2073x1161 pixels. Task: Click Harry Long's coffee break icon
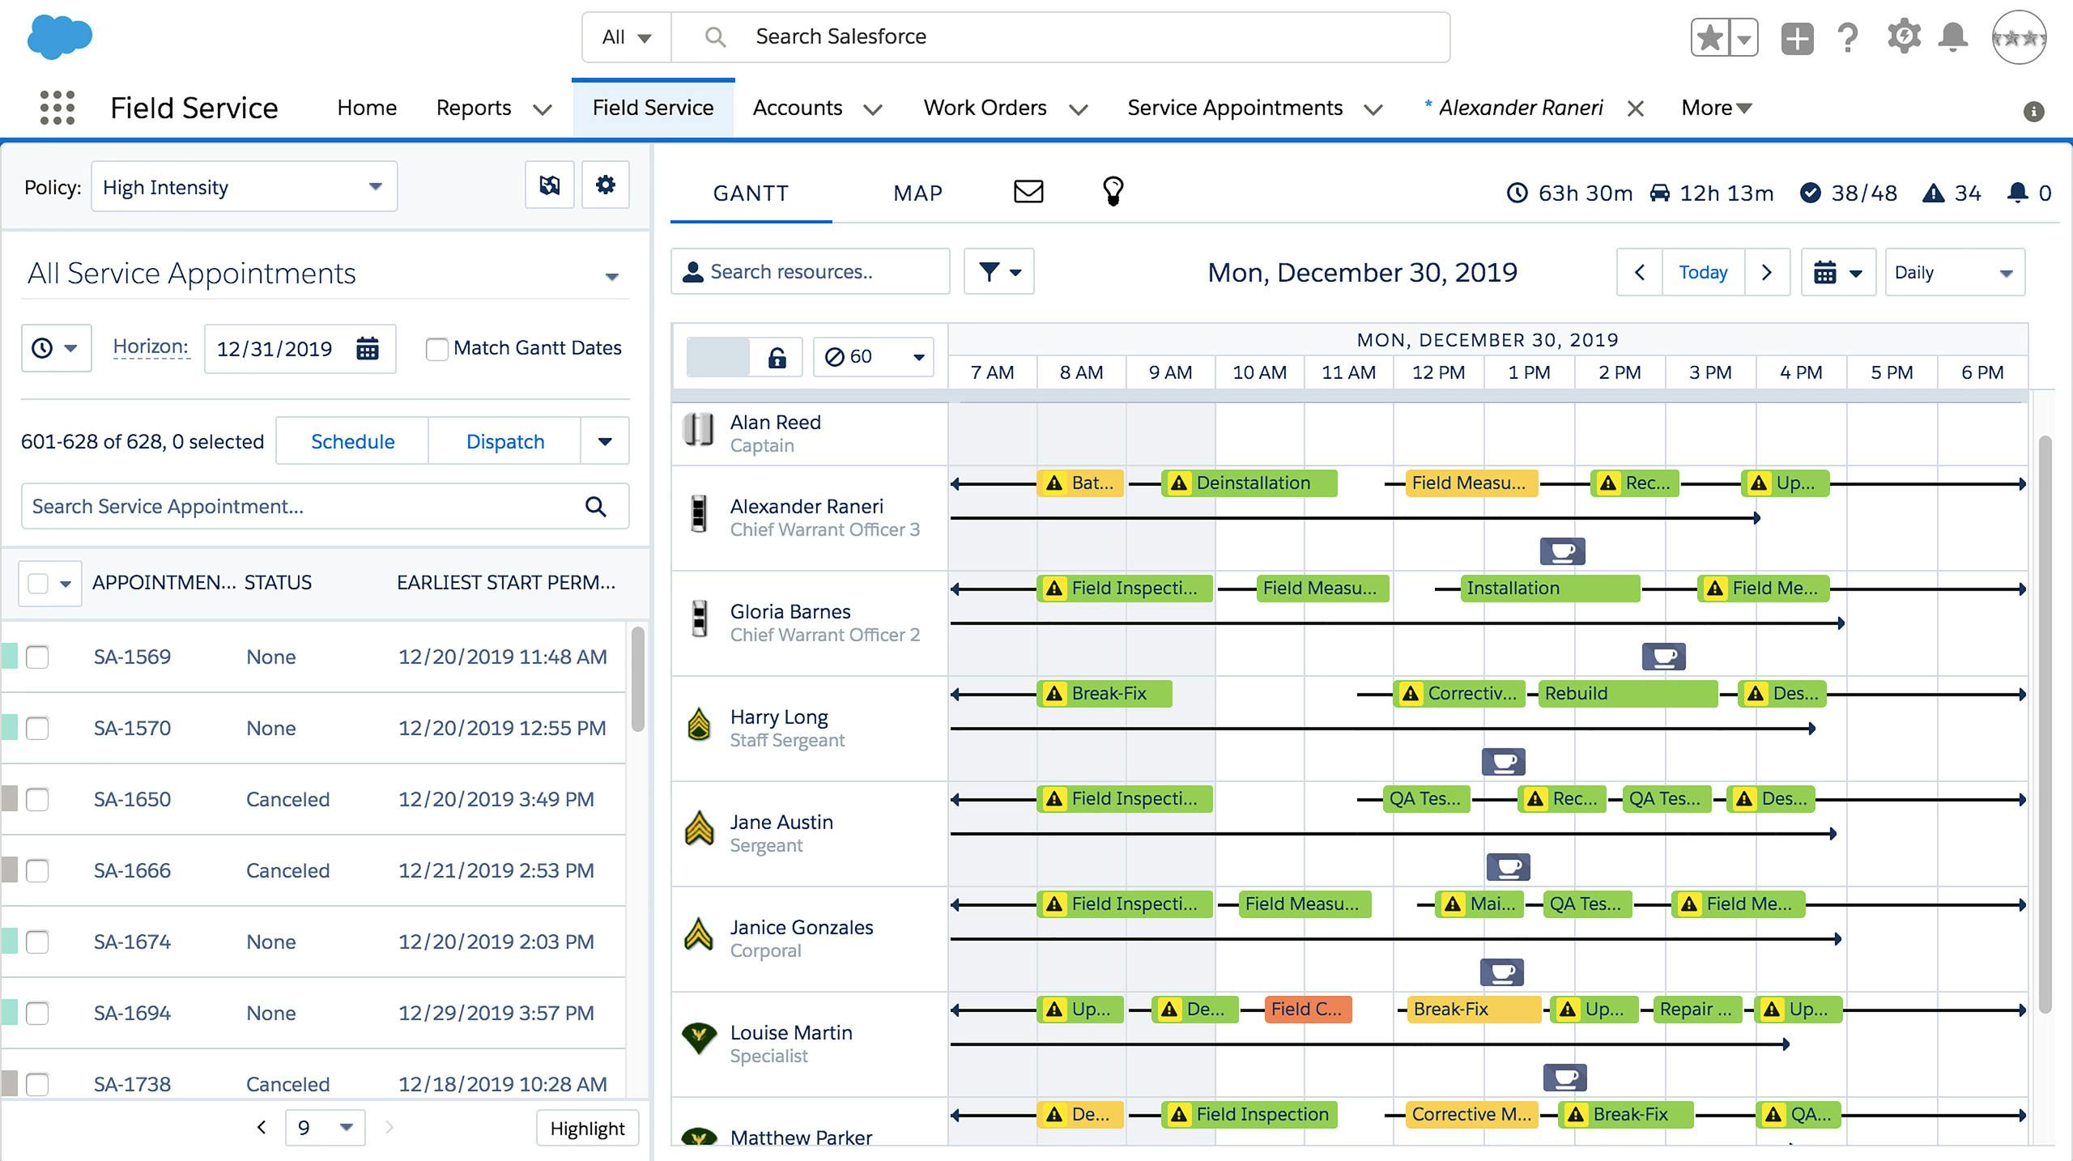[x=1504, y=762]
